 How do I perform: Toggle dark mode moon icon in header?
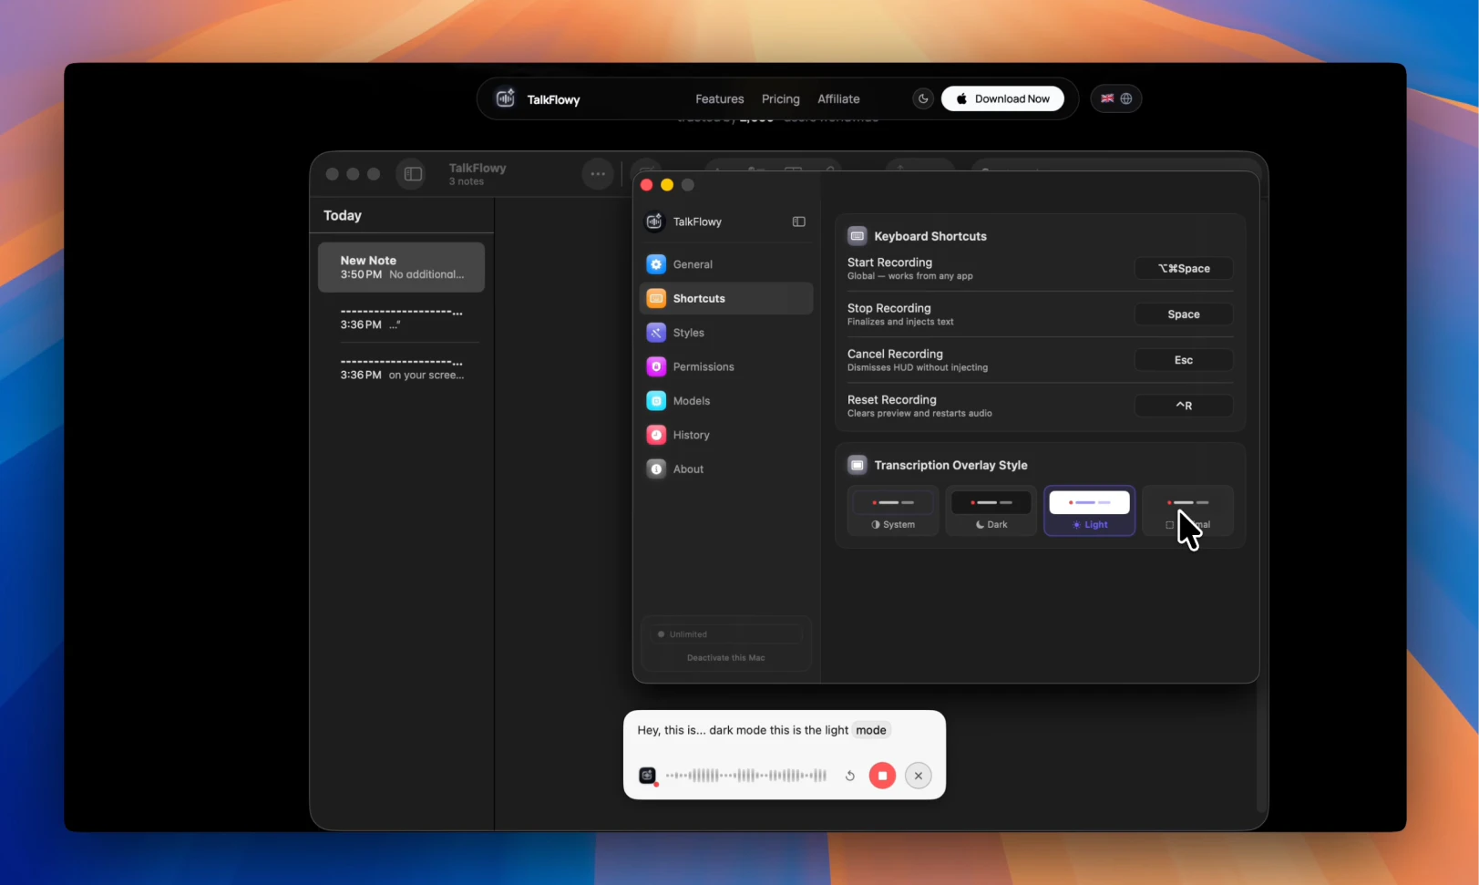[923, 98]
